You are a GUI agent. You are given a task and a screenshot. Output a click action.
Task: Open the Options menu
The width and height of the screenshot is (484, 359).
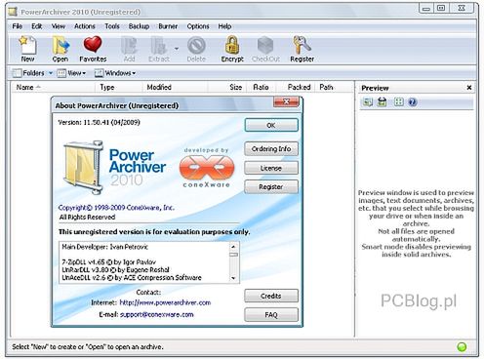(198, 26)
